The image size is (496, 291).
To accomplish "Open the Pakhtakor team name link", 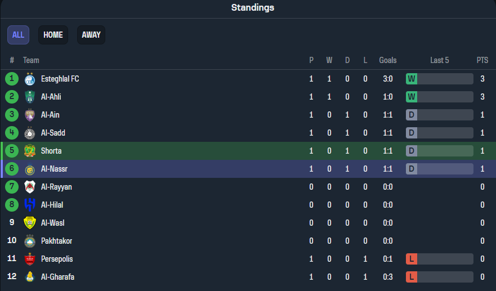I will tap(57, 241).
